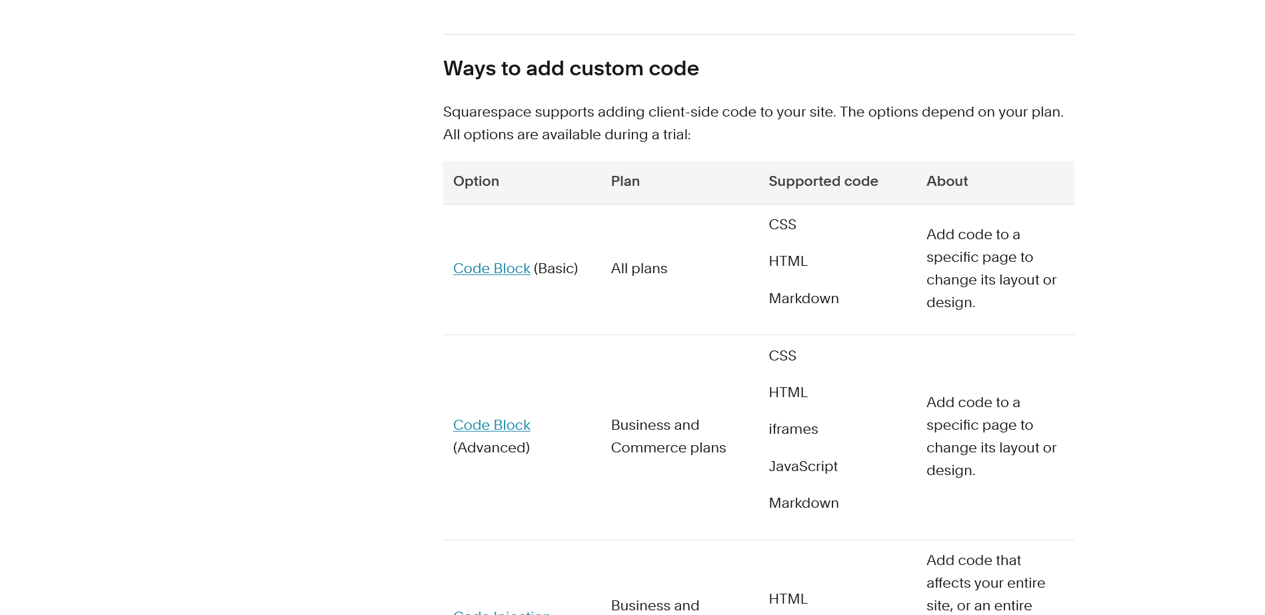Click 'HTML' in the Advanced Code Block row
1265x615 pixels.
point(788,392)
